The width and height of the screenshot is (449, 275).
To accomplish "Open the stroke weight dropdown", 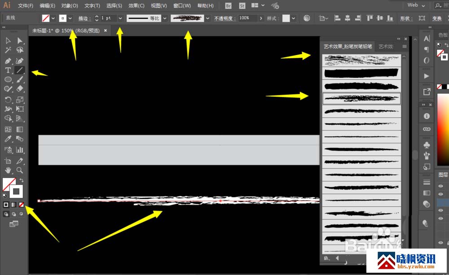I will pyautogui.click(x=120, y=18).
